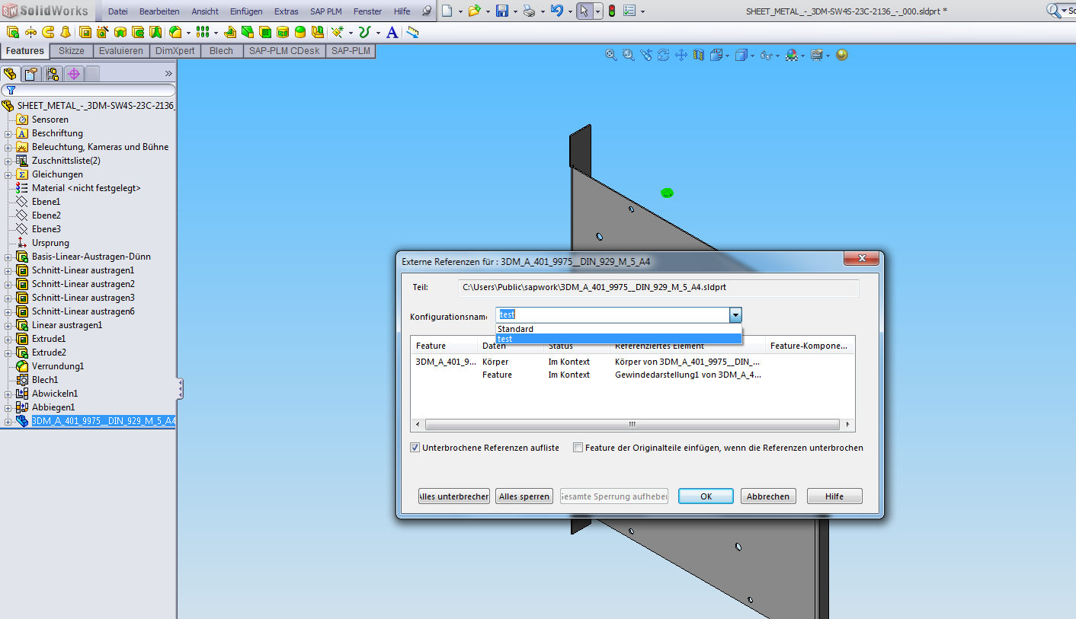Select 'Standard' from the configuration dropdown list

point(516,329)
